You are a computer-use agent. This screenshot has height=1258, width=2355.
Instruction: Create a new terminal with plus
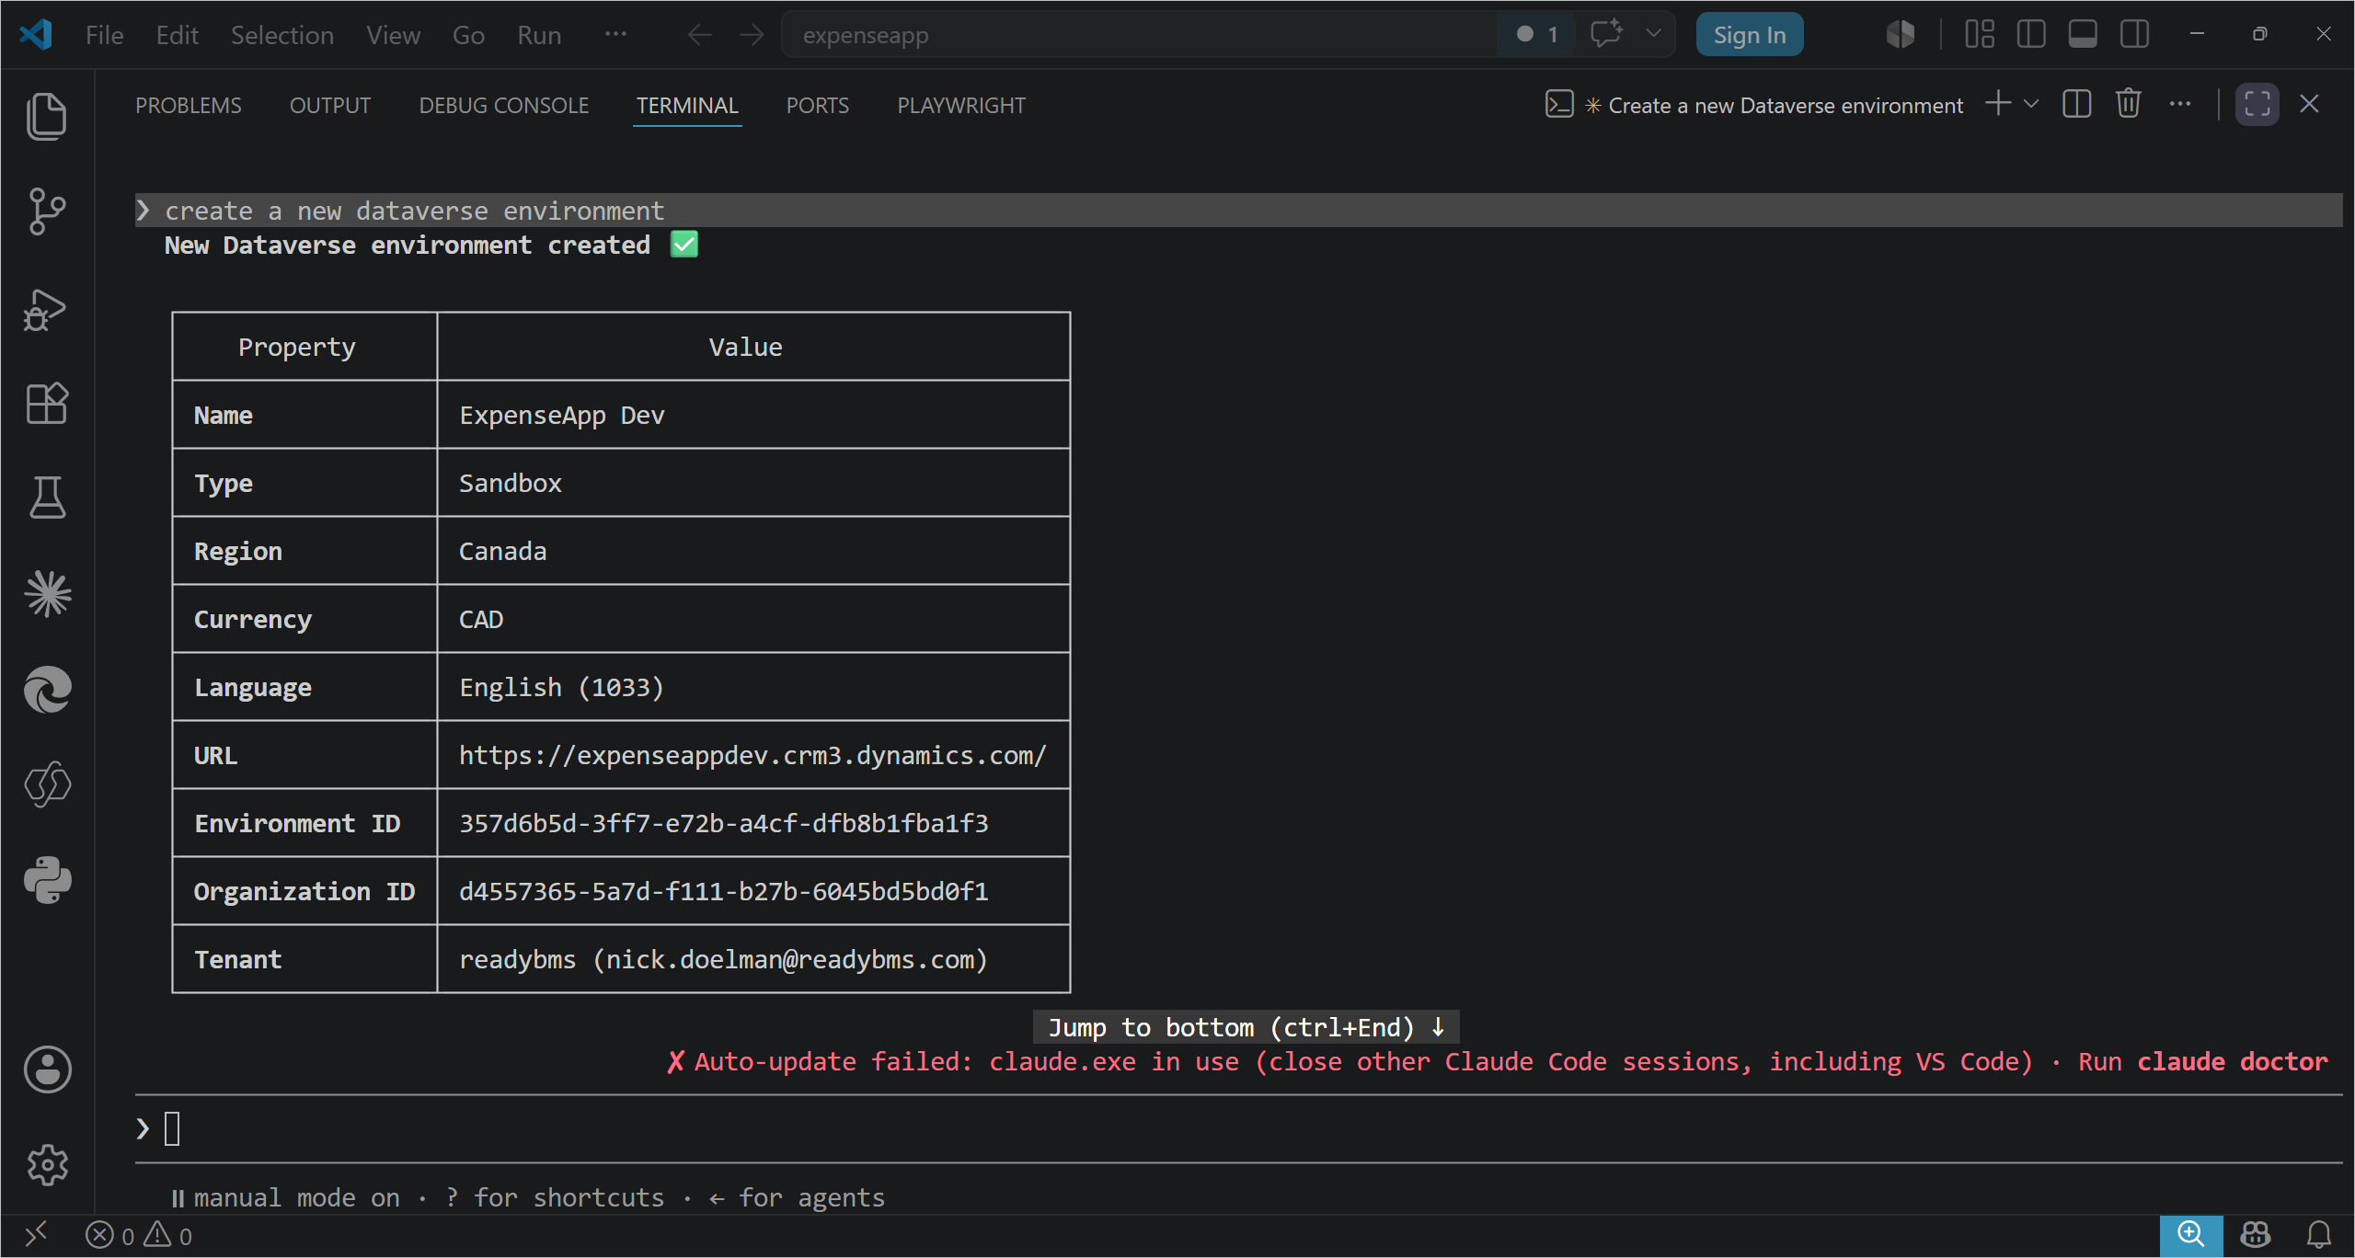(x=1998, y=103)
